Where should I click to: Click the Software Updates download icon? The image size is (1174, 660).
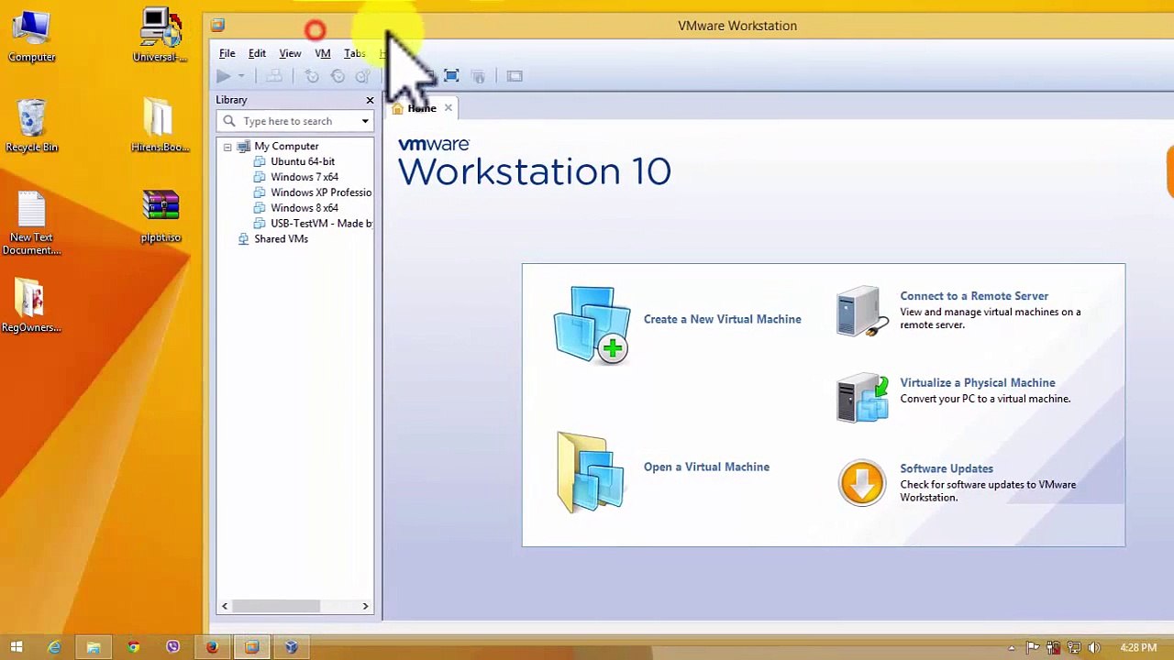pyautogui.click(x=862, y=483)
